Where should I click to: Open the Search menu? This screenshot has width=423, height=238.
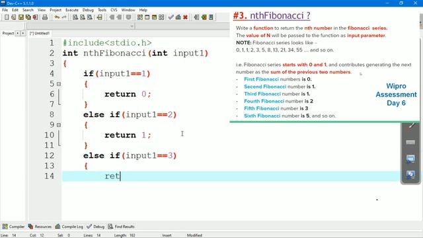[28, 10]
